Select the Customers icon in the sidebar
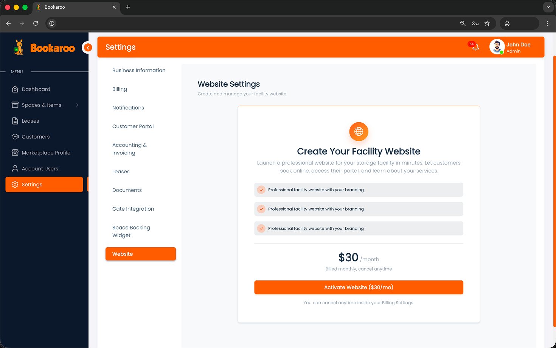The height and width of the screenshot is (348, 556). click(15, 137)
